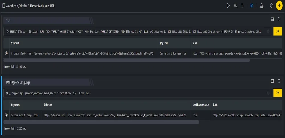Click '1 records in 2.3196 sec' status
Viewport: 285px width, 138px height.
[15, 67]
